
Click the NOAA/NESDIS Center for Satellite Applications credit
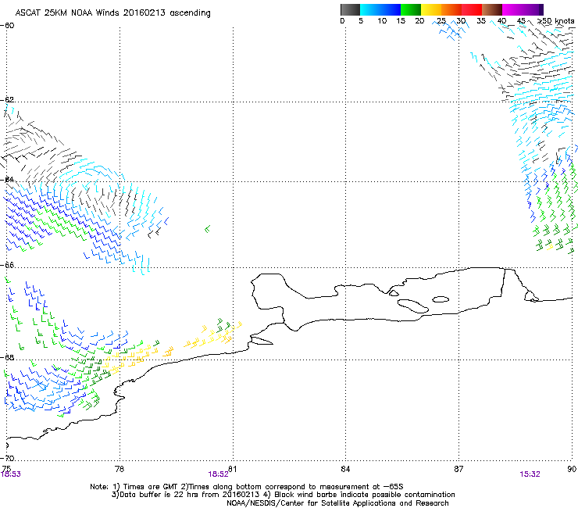click(337, 503)
